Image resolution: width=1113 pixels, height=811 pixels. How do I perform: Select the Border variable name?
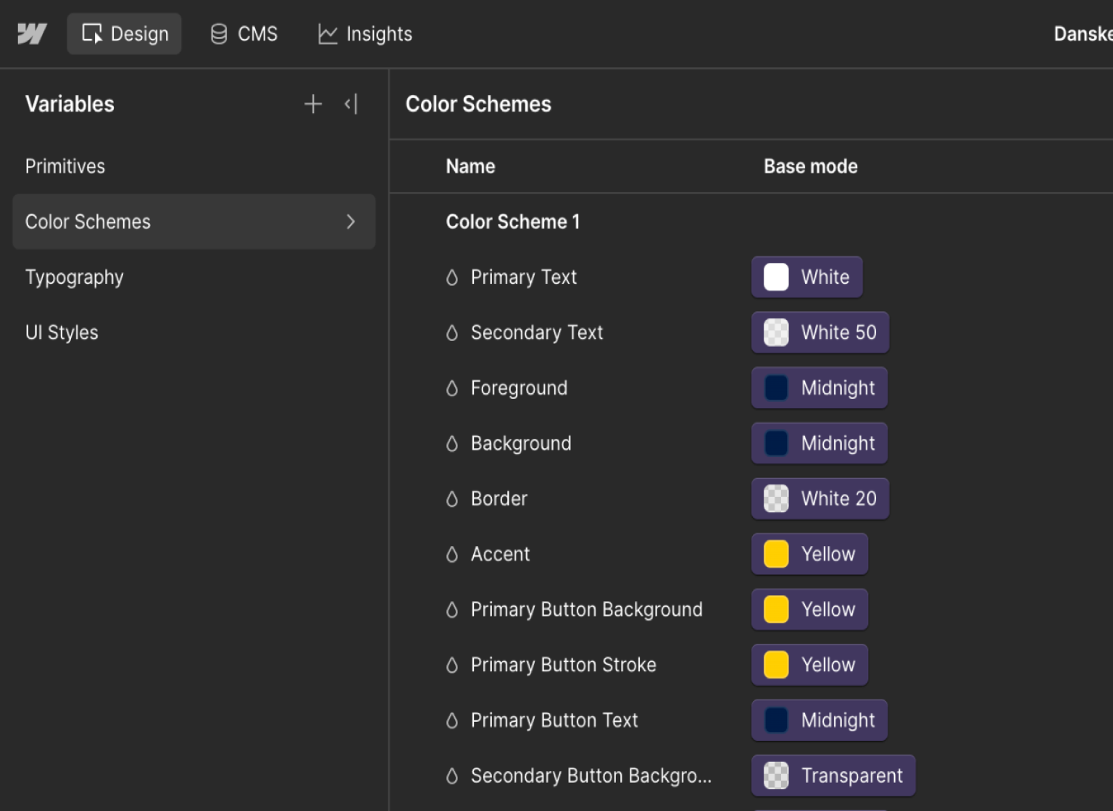click(499, 499)
